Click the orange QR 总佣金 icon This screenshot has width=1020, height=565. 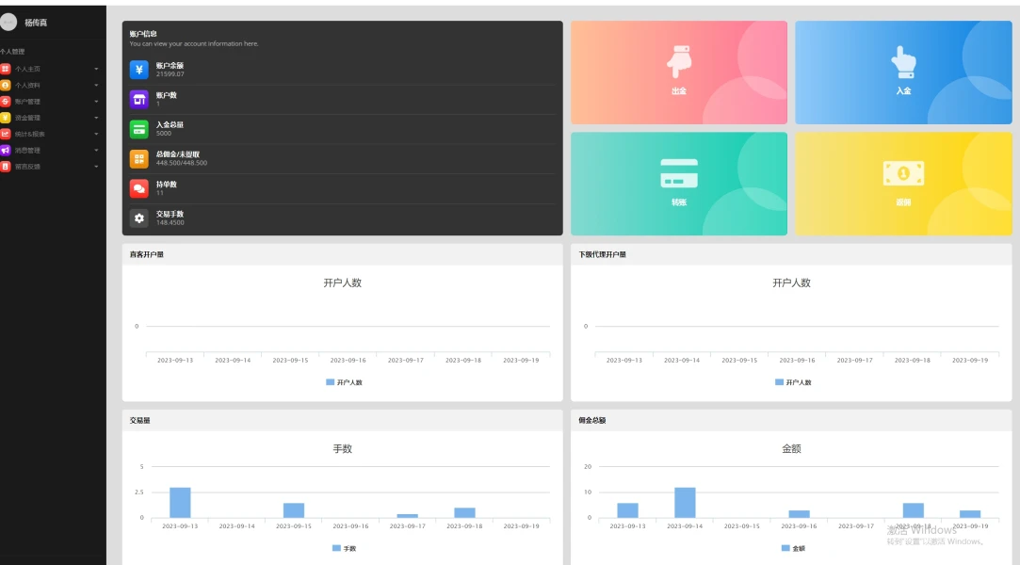click(x=138, y=158)
